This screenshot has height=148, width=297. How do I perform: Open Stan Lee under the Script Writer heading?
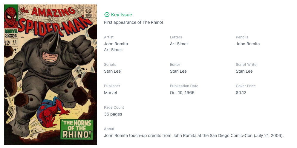click(244, 71)
